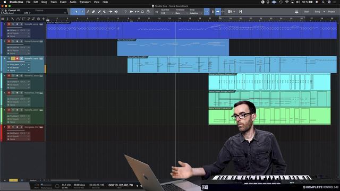Image resolution: width=340 pixels, height=191 pixels.
Task: Click the automation curve icon above tracks
Action: pos(19,19)
